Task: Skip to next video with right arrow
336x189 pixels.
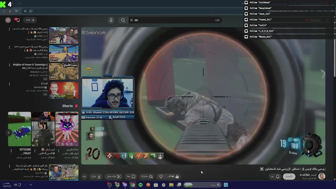Action: 323,74
